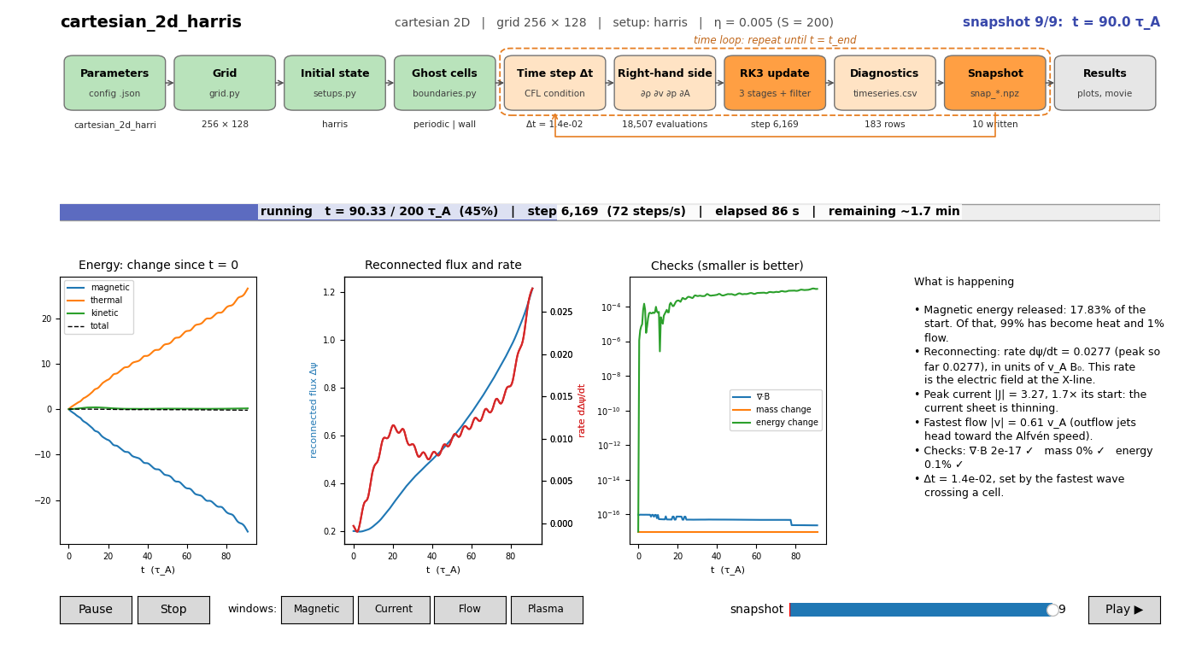Select the Diagnostics pipeline box
Screen dimensions: 1196x649
coord(885,83)
